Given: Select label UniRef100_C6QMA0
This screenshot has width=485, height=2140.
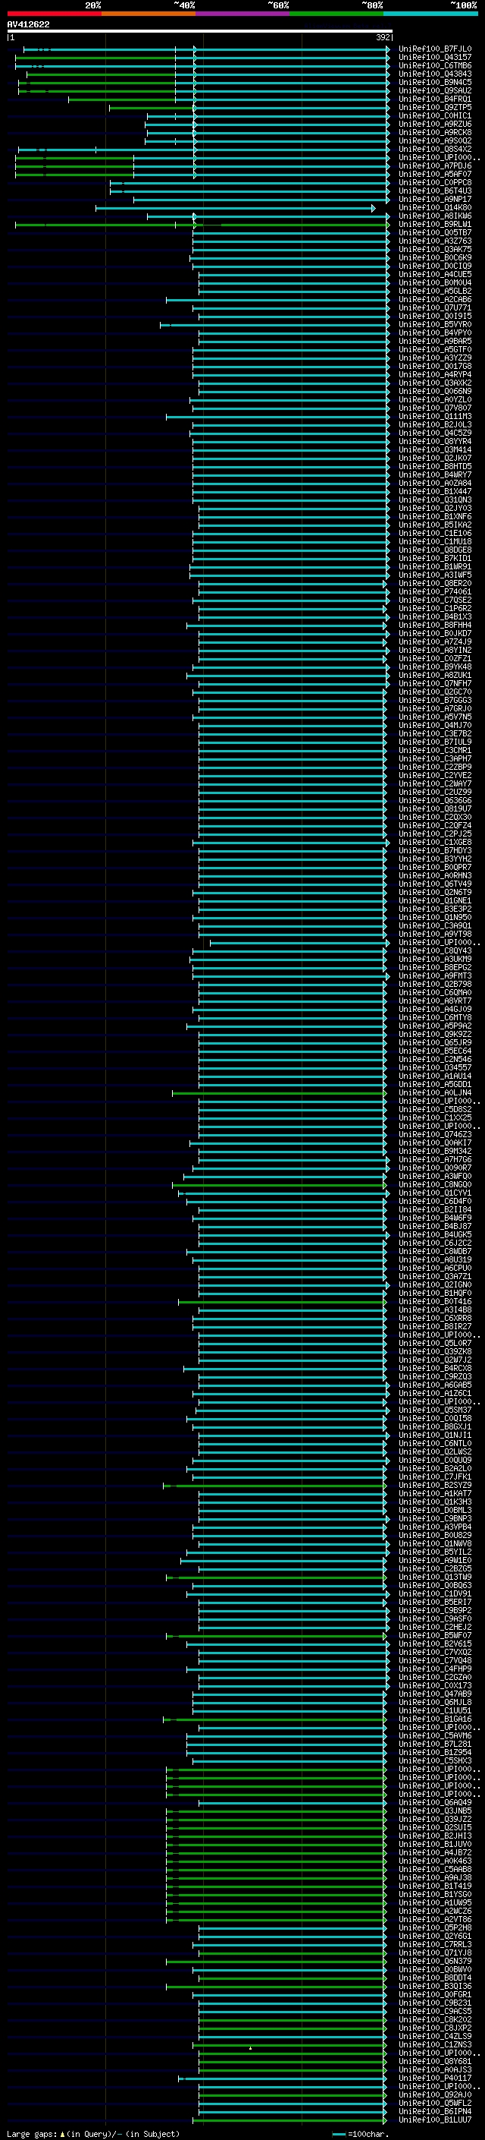Looking at the screenshot, I should point(434,993).
